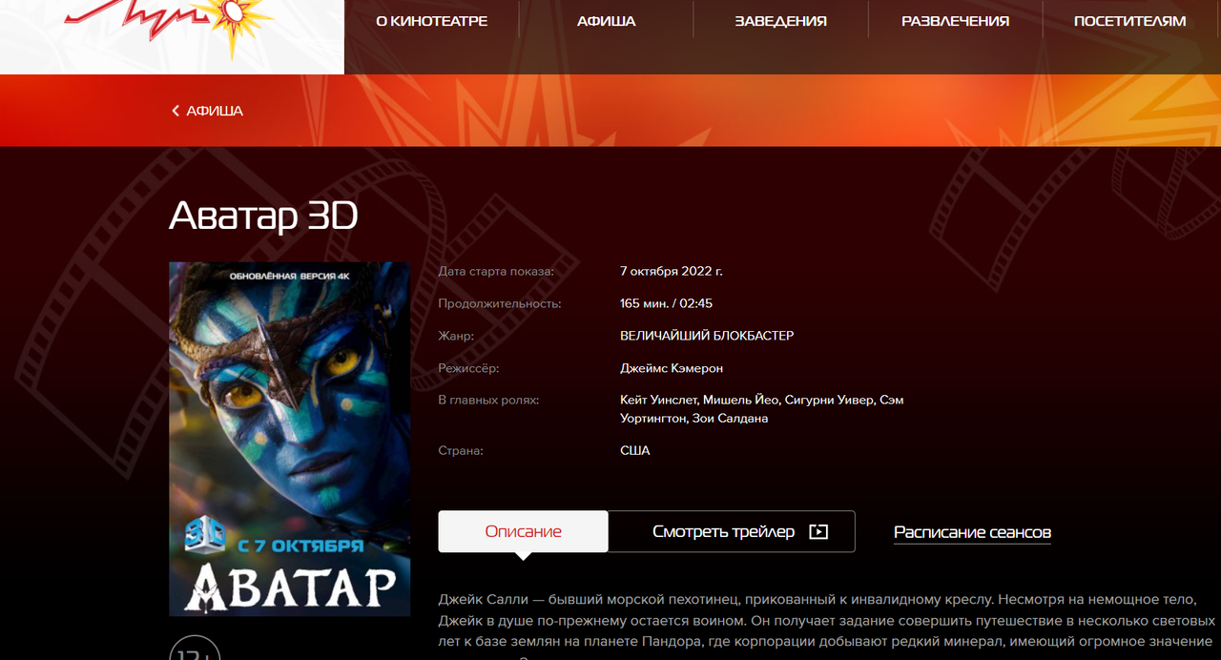Open the Расписание сеансов link

pyautogui.click(x=972, y=532)
